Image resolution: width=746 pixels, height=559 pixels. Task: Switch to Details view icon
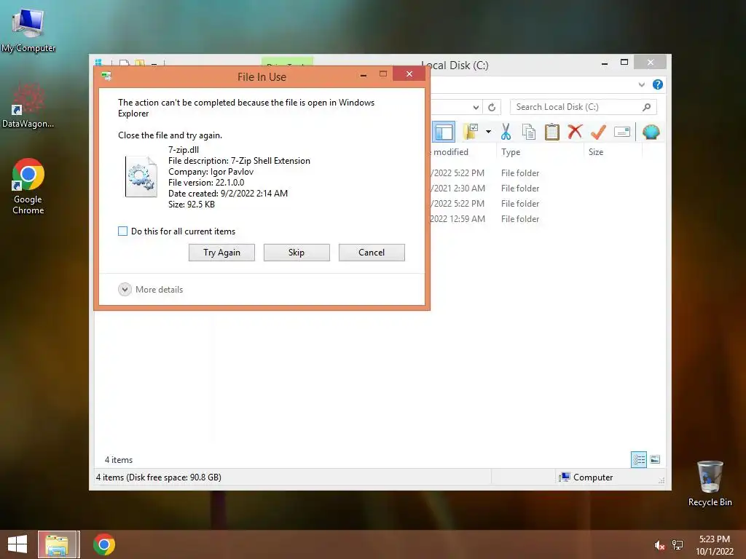click(x=639, y=460)
